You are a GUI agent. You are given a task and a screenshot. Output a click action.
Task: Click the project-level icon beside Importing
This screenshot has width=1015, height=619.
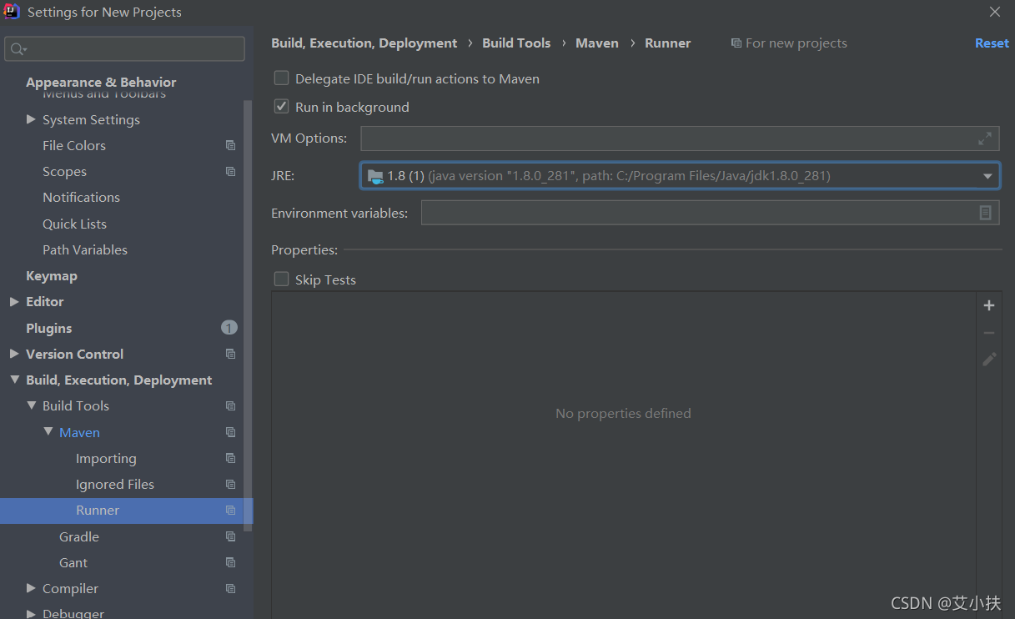[231, 458]
